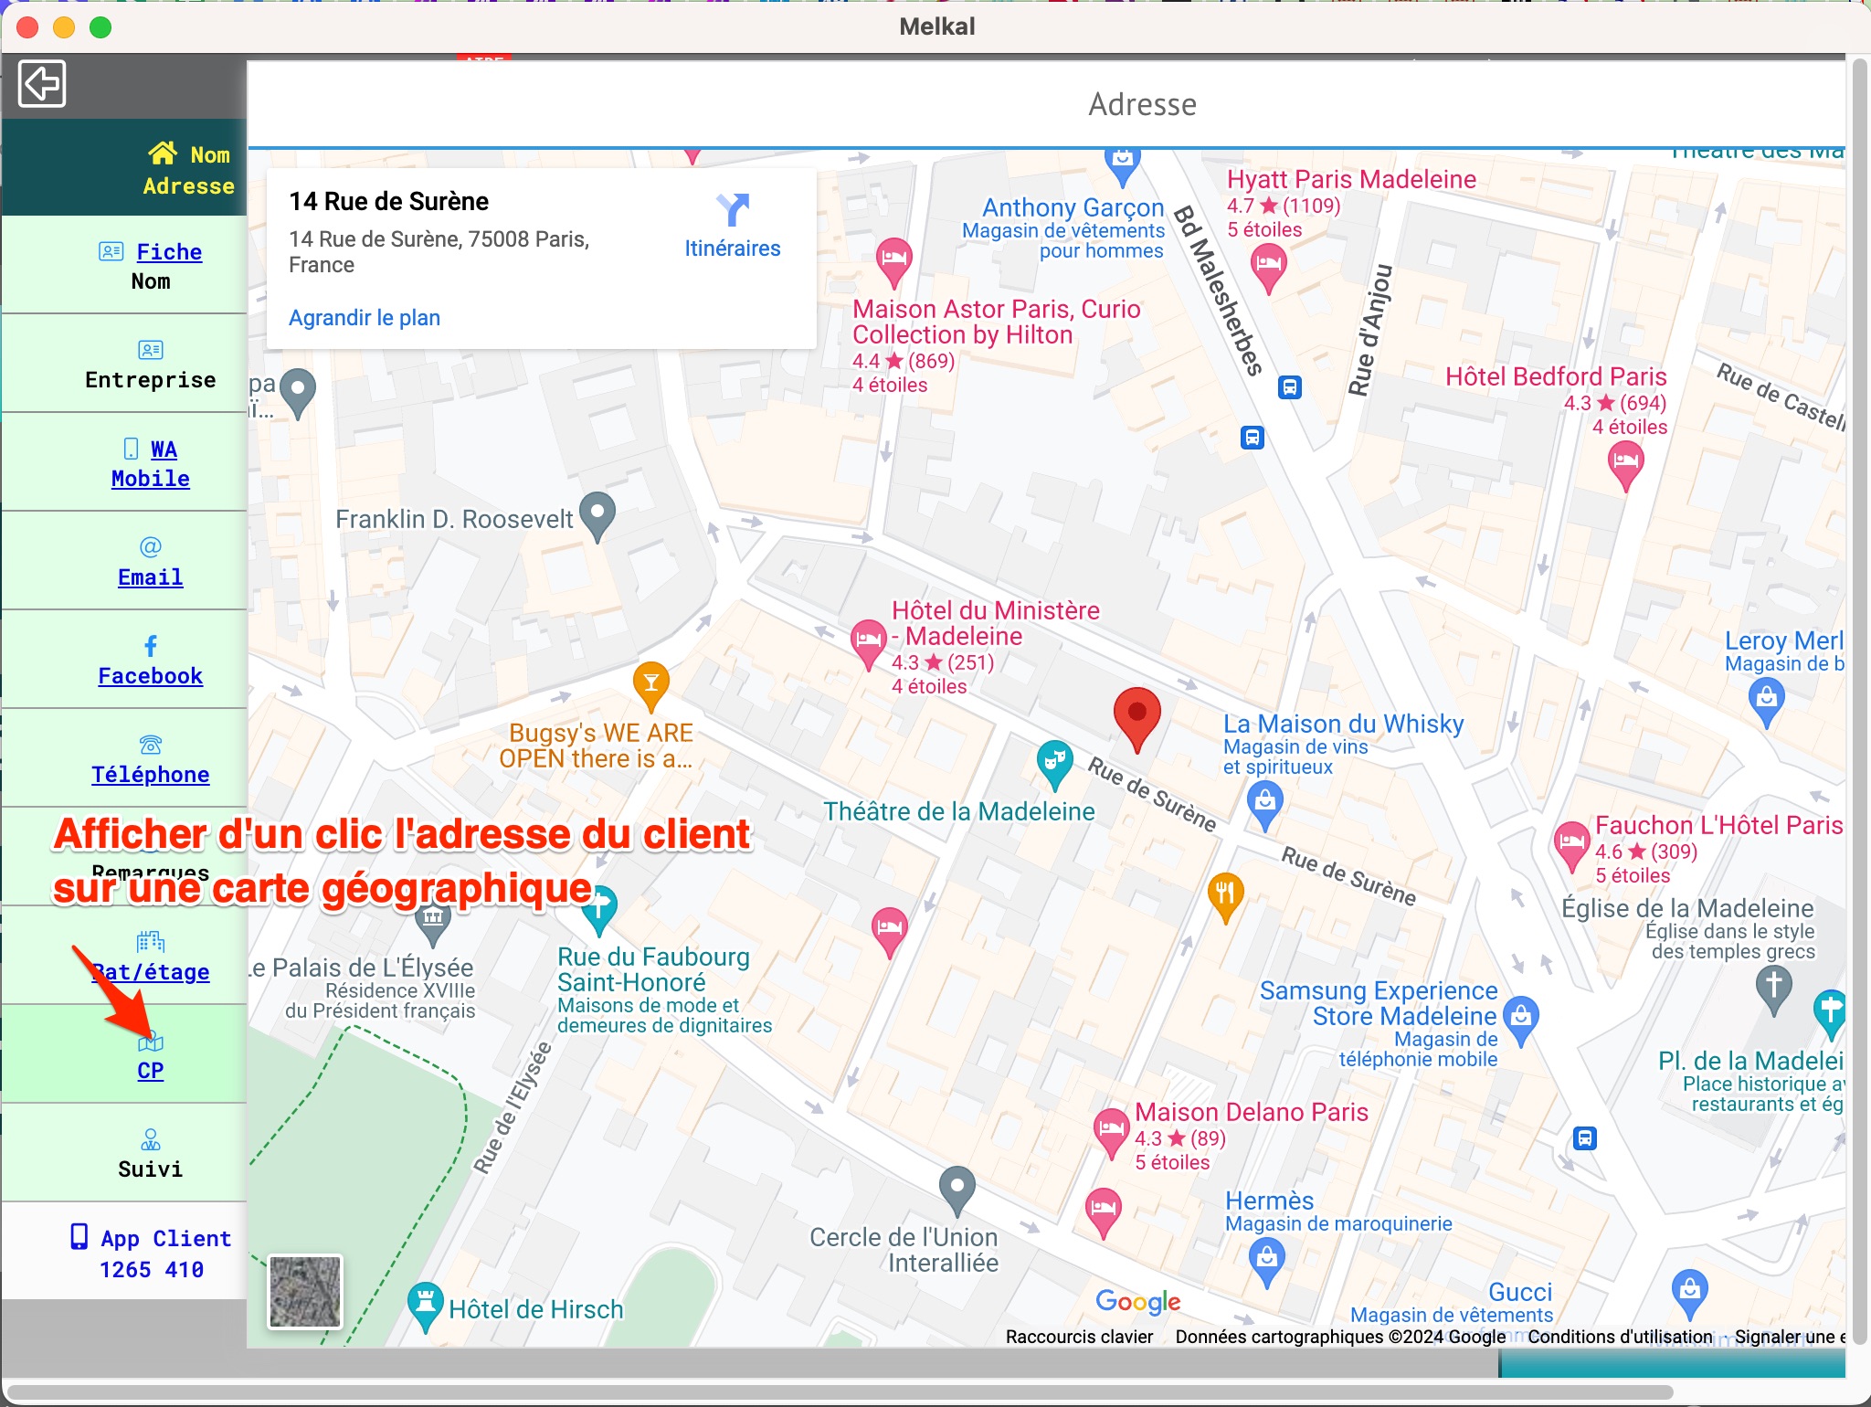Click the Agrandir le plan link
The width and height of the screenshot is (1871, 1407).
point(365,317)
